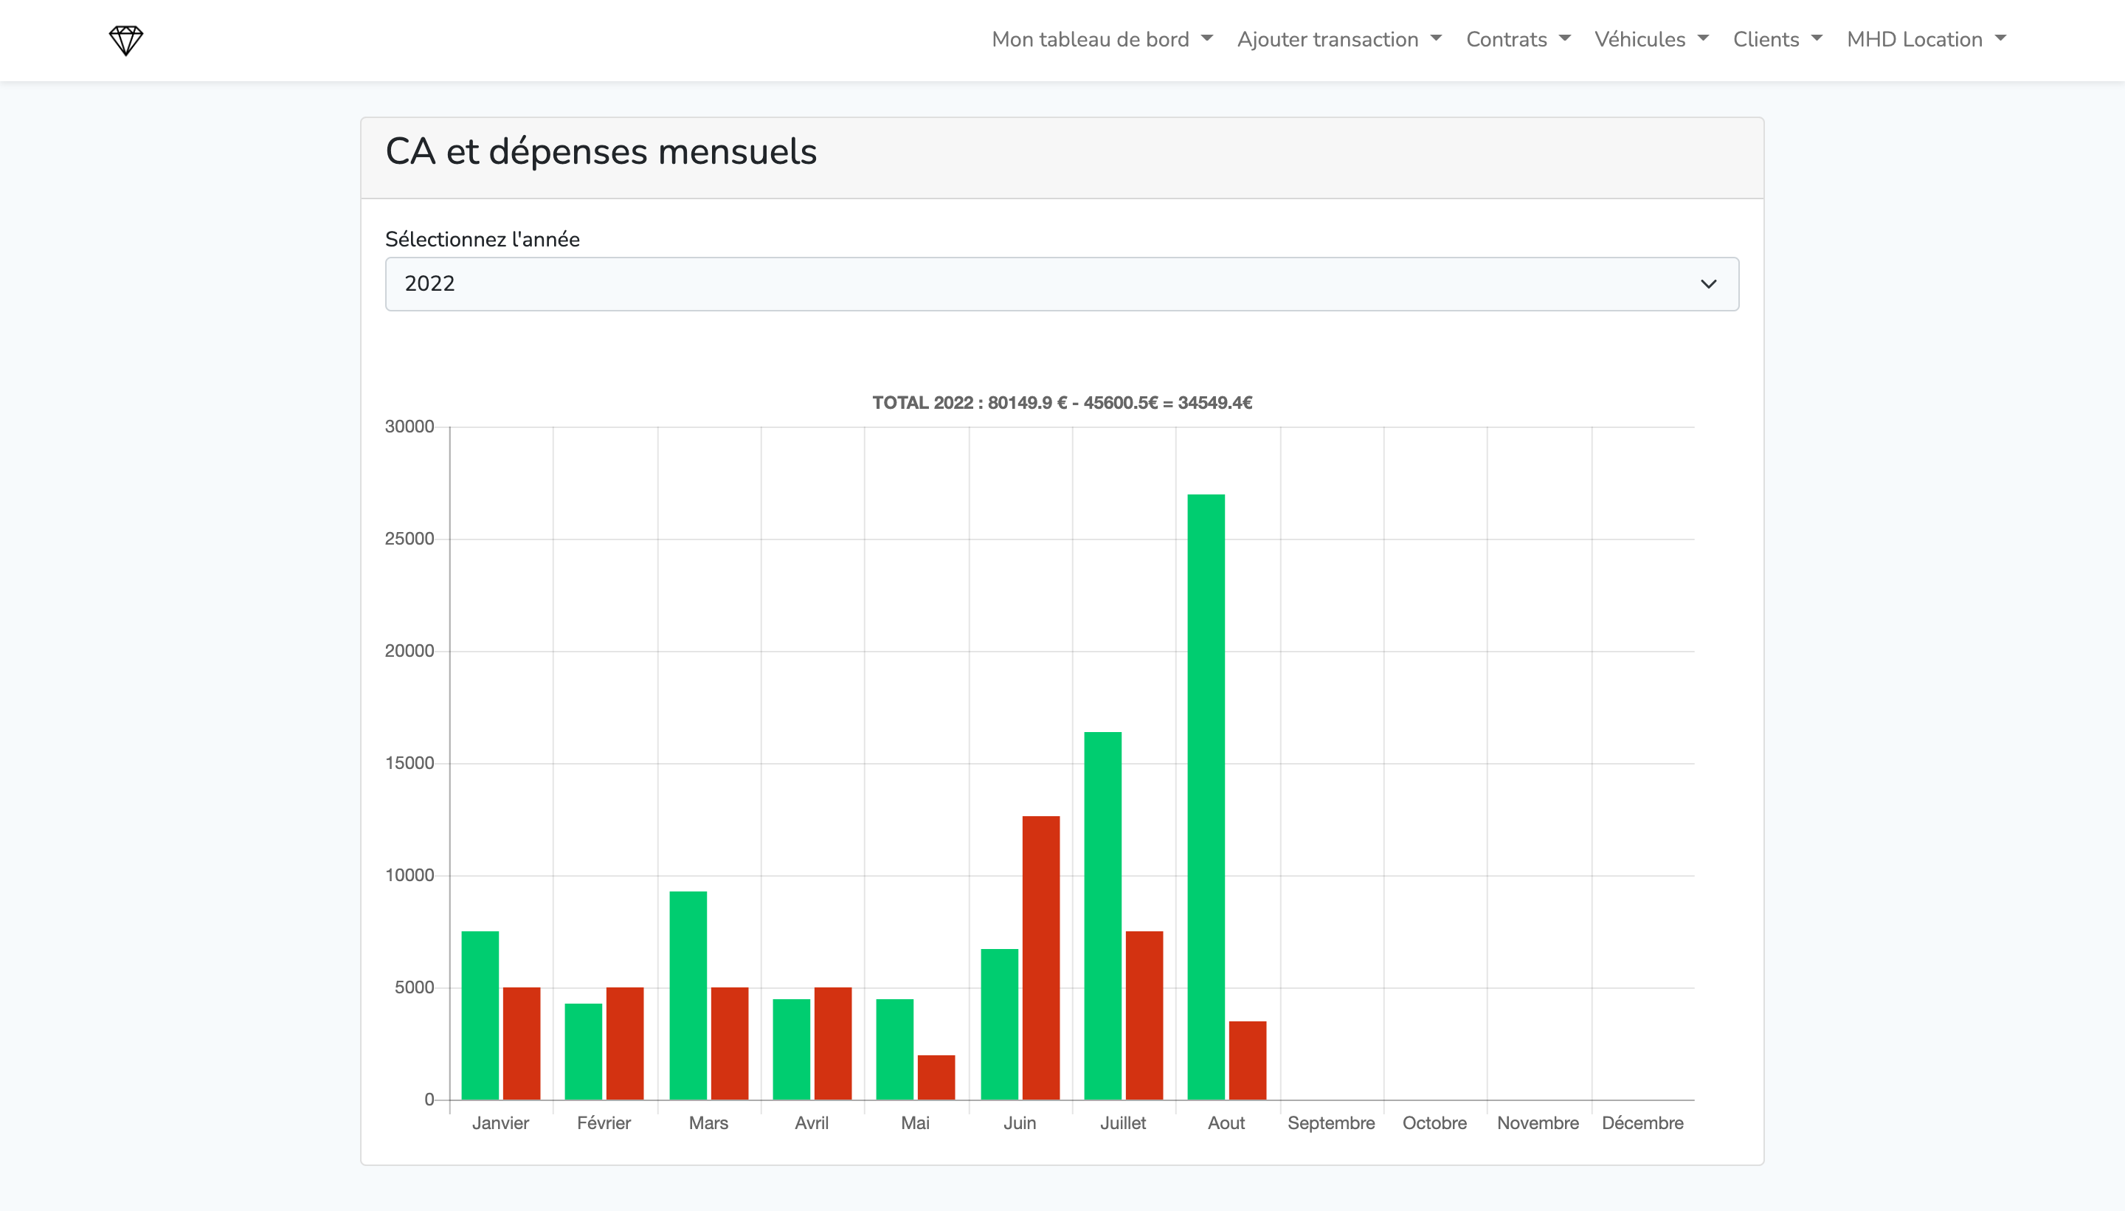Select the red Aout expenses bar

pos(1247,1060)
